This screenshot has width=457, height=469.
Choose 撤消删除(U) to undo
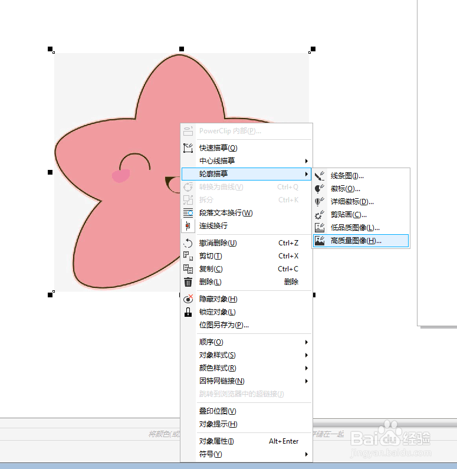click(x=246, y=243)
